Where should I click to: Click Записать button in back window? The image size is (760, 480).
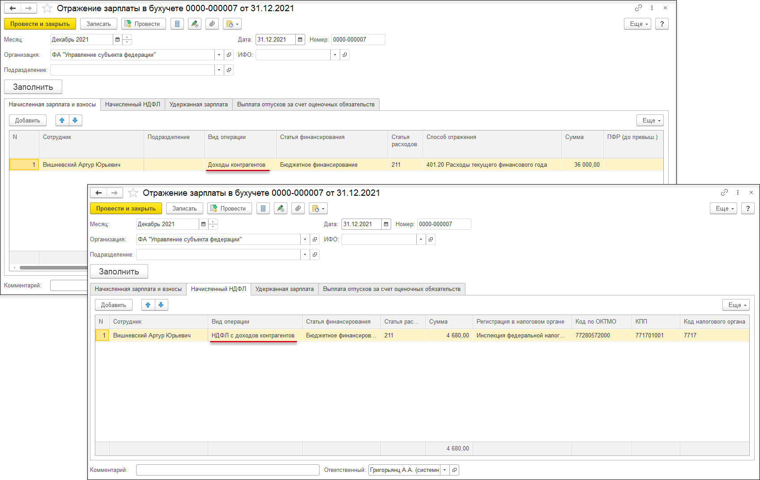98,24
